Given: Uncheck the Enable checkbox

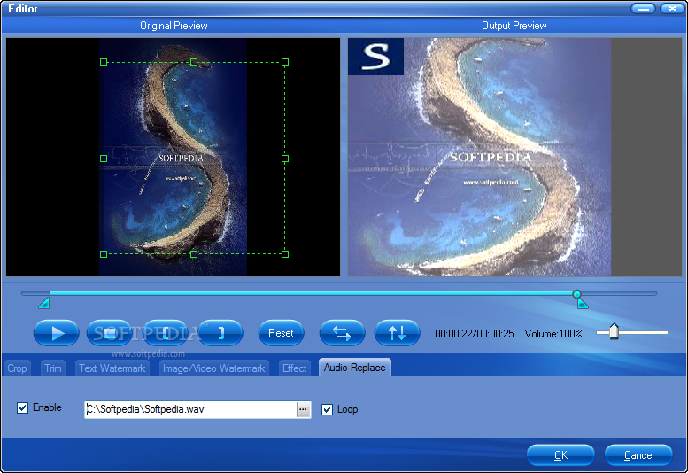Looking at the screenshot, I should pyautogui.click(x=22, y=407).
